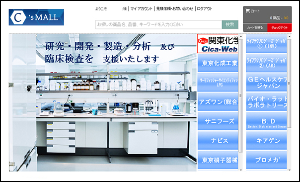Open the Kanto Kagaku Cica-Web supplier banner

coord(218,44)
